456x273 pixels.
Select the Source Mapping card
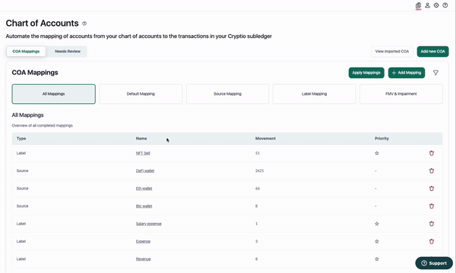(227, 94)
